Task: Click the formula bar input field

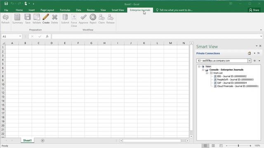Action: (x=156, y=37)
